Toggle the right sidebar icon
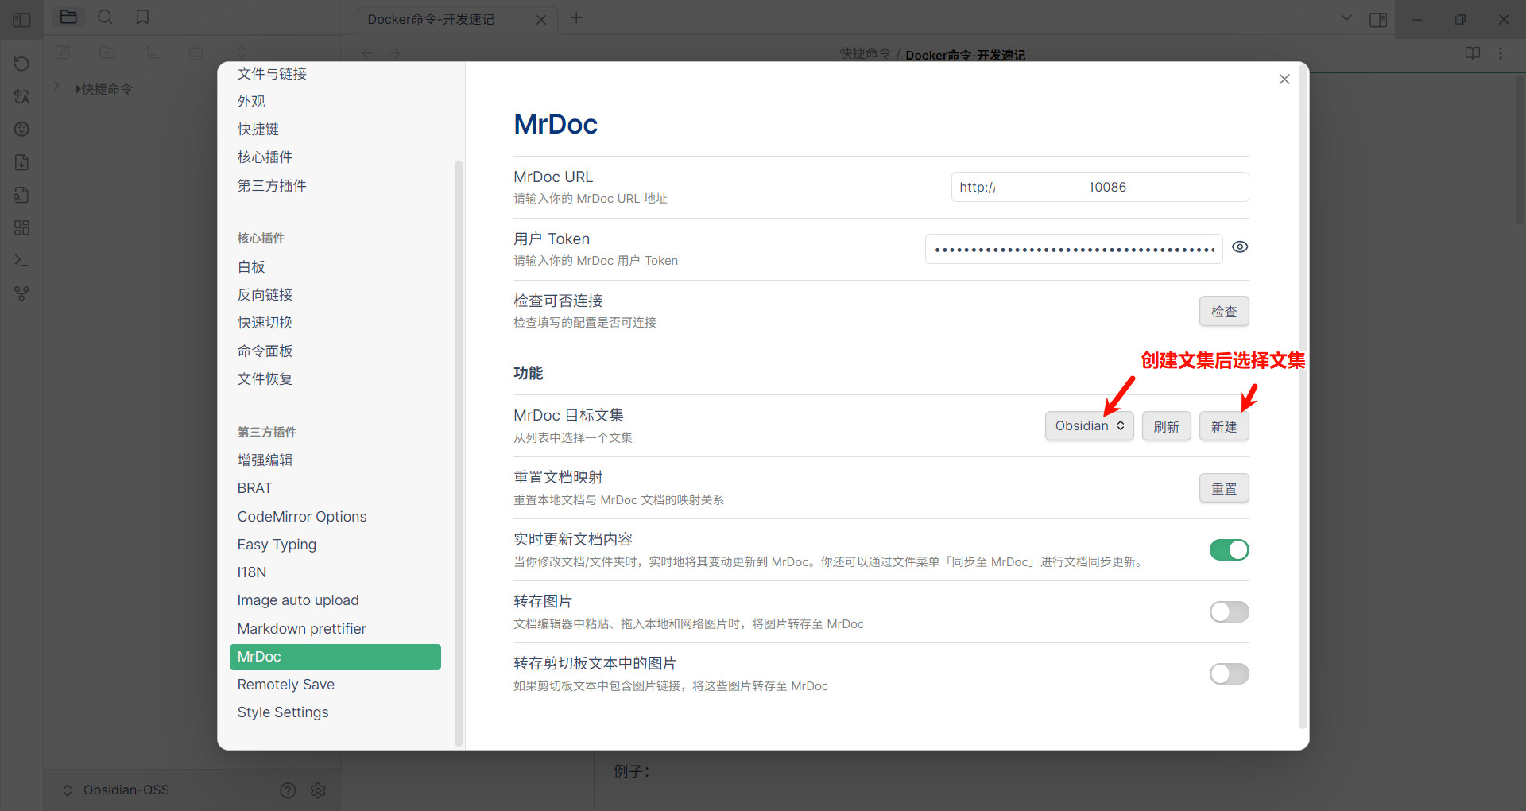The width and height of the screenshot is (1526, 811). click(1378, 19)
